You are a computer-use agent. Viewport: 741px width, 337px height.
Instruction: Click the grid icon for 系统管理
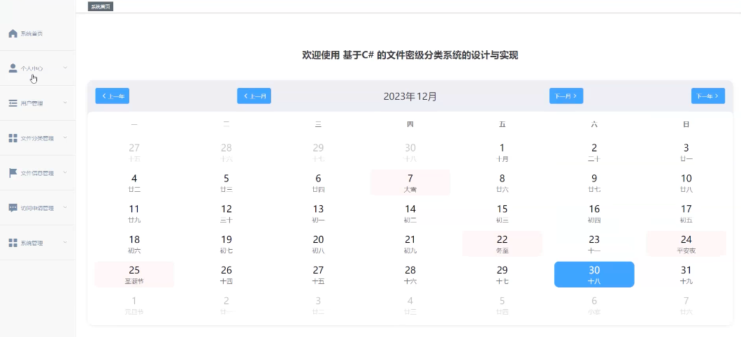pos(13,243)
